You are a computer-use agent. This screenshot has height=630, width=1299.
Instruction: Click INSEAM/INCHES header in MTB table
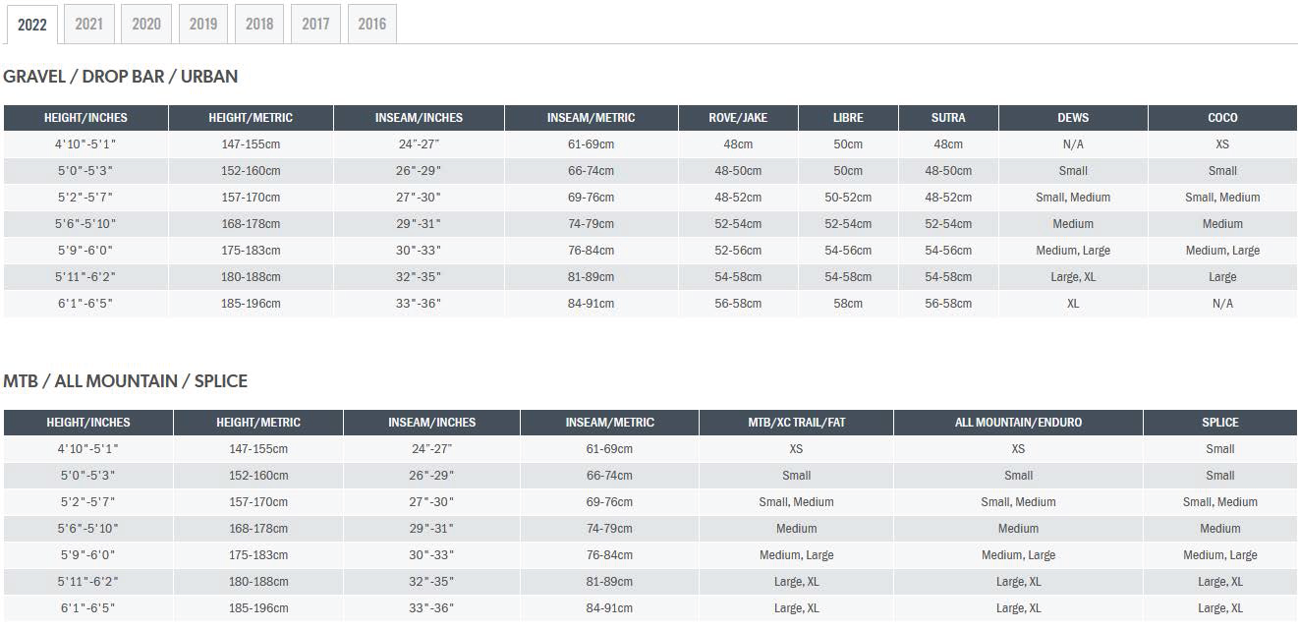pos(431,423)
